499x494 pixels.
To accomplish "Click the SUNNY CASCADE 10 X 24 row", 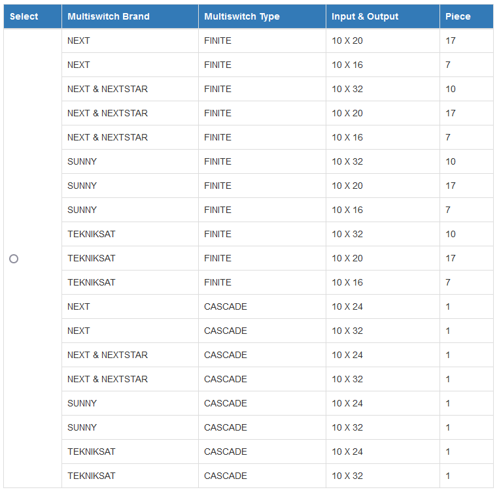I will coord(277,403).
